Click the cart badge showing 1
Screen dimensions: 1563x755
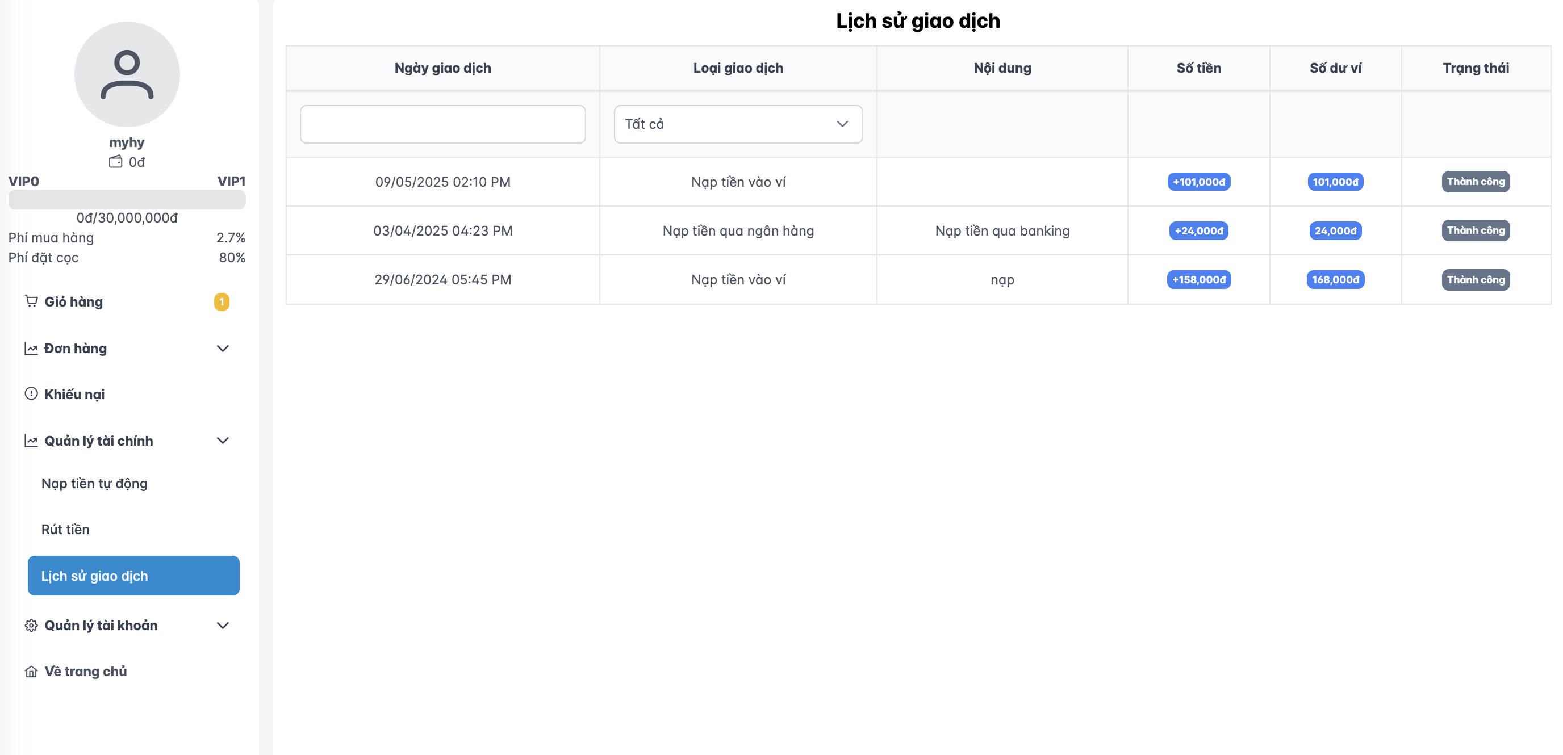point(221,303)
